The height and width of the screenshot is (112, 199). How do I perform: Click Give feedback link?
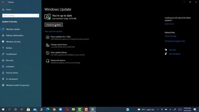174,54
